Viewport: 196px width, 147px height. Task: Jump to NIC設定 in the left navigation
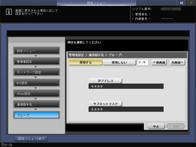click(36, 83)
